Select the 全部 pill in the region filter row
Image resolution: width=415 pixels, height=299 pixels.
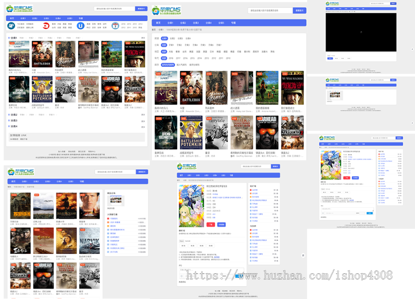164,52
